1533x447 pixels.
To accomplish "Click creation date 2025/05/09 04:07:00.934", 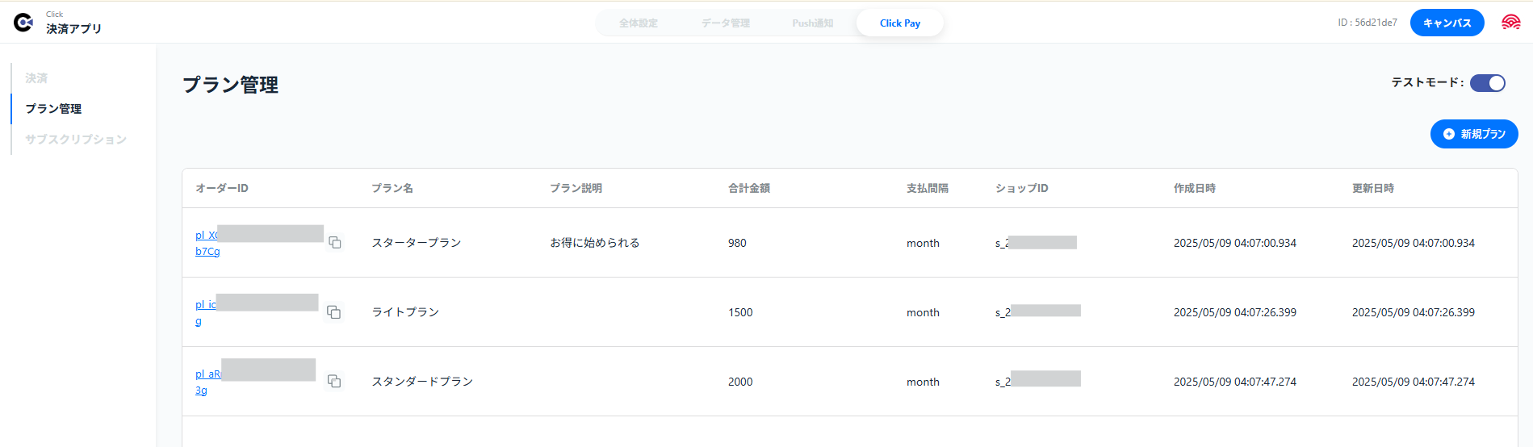I will point(1235,243).
